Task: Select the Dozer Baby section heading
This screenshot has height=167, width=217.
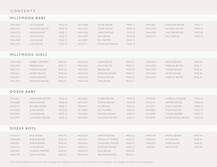Action: 23,92
